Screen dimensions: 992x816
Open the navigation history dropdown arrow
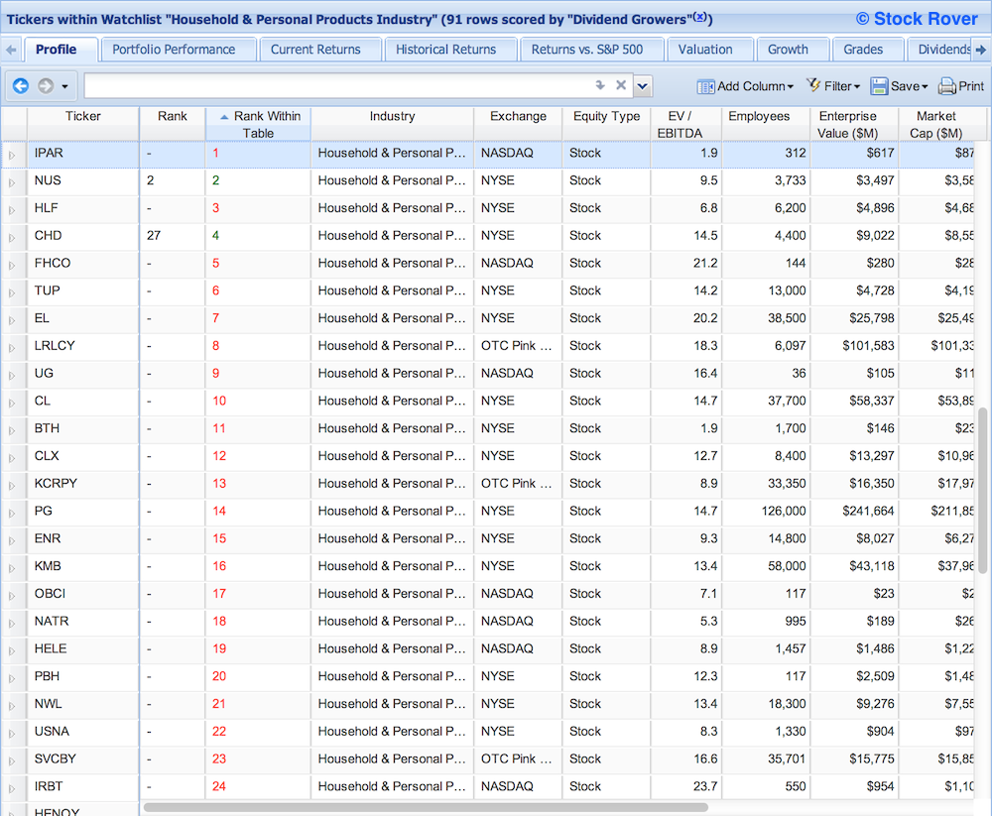coord(64,86)
